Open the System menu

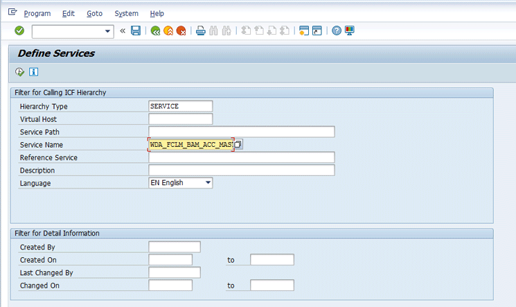126,13
